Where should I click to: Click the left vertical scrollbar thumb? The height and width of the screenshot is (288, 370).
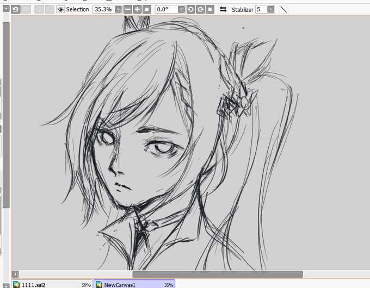pos(6,115)
